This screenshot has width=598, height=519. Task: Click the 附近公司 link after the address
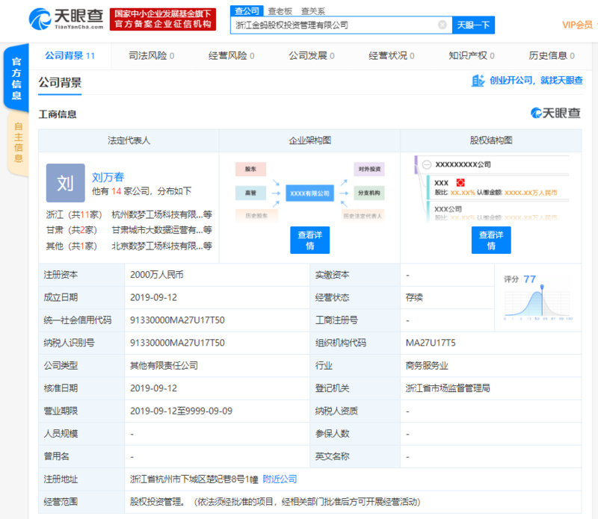[280, 479]
